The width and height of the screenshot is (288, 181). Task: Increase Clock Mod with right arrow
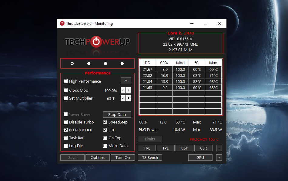pyautogui.click(x=129, y=90)
